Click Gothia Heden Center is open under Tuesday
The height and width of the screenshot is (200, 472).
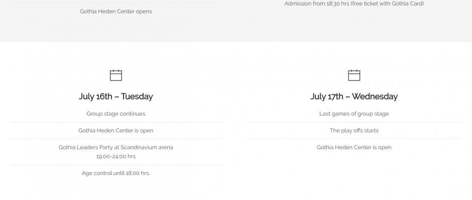(x=116, y=130)
